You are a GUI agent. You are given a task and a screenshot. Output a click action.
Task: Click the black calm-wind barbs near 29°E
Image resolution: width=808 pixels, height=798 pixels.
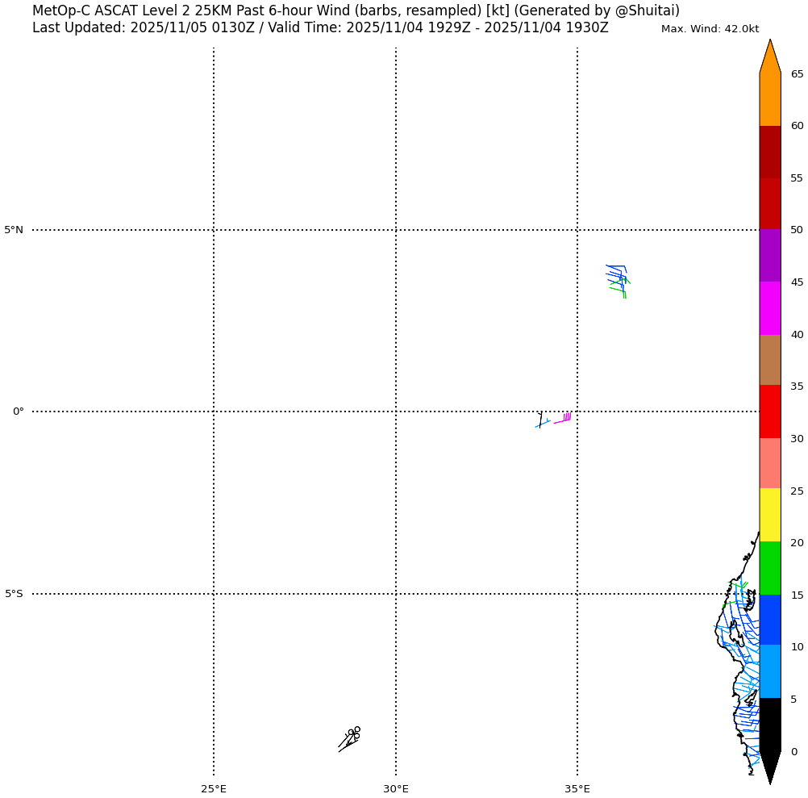350,737
